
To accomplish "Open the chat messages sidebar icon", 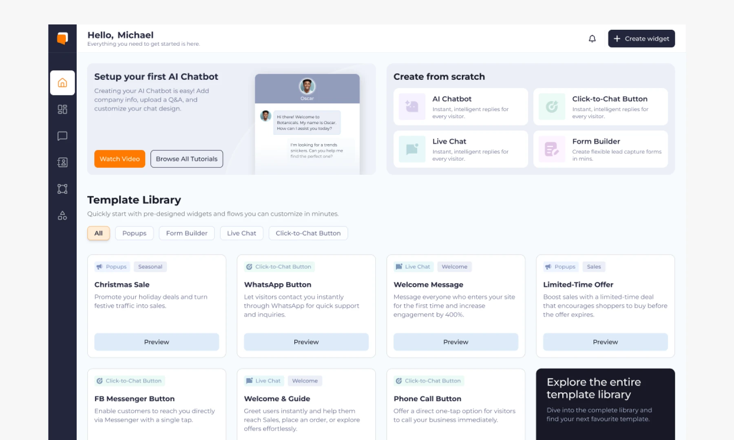I will [x=62, y=136].
